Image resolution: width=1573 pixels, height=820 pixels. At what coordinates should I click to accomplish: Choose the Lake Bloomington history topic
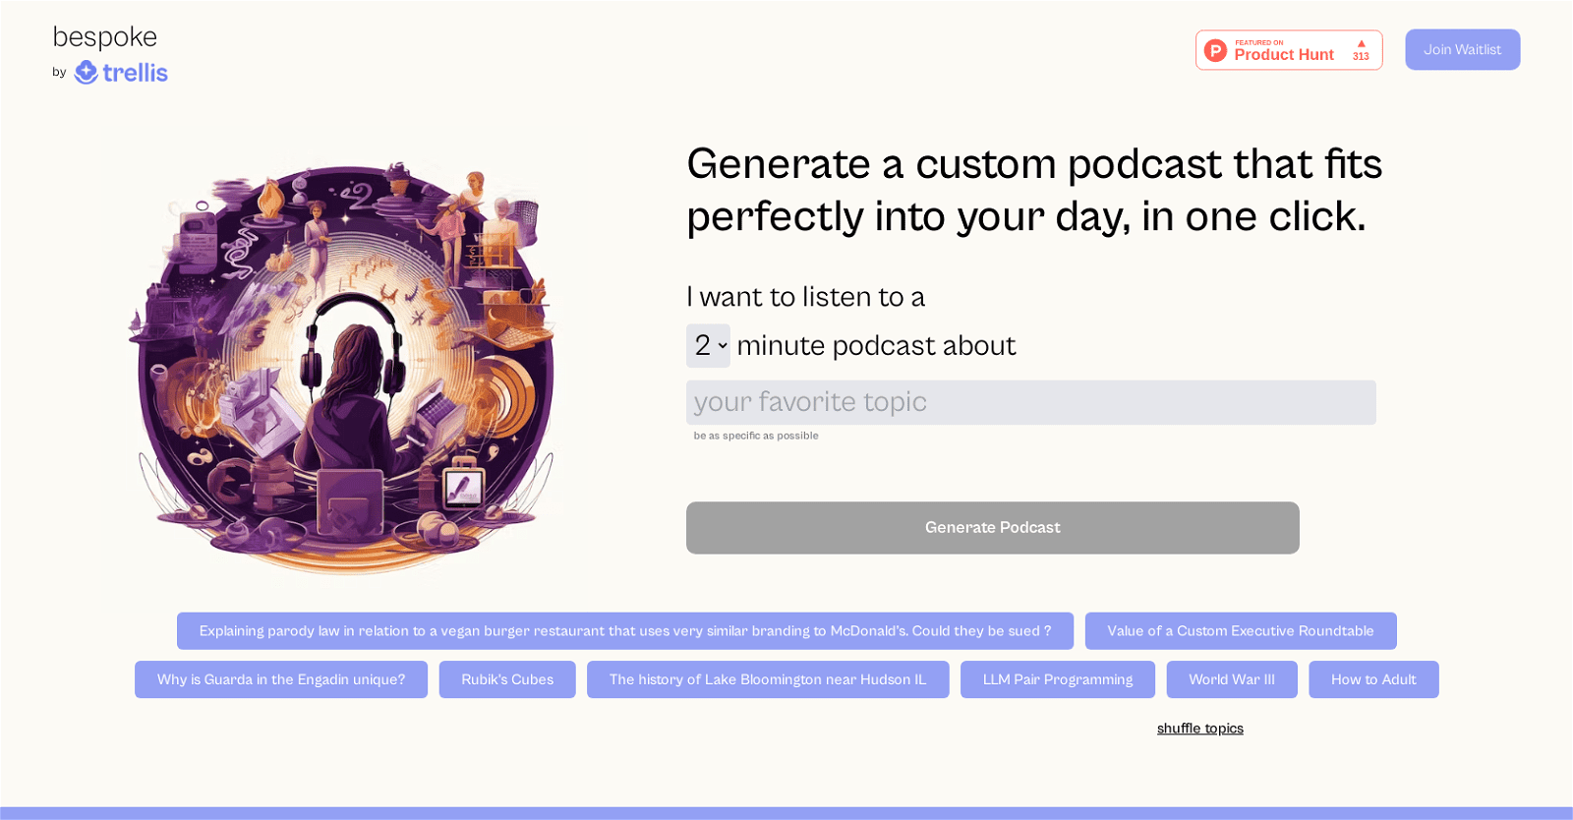click(767, 679)
